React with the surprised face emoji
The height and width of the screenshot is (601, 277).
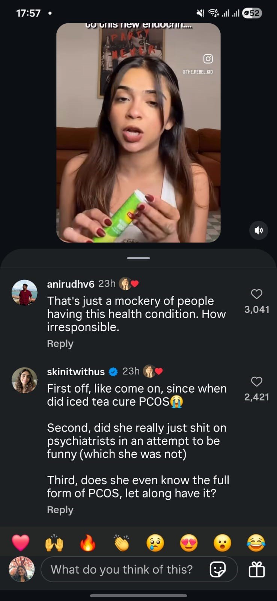click(222, 543)
